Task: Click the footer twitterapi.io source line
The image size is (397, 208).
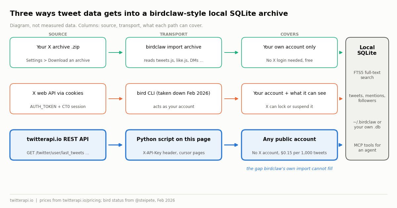Action: point(92,200)
